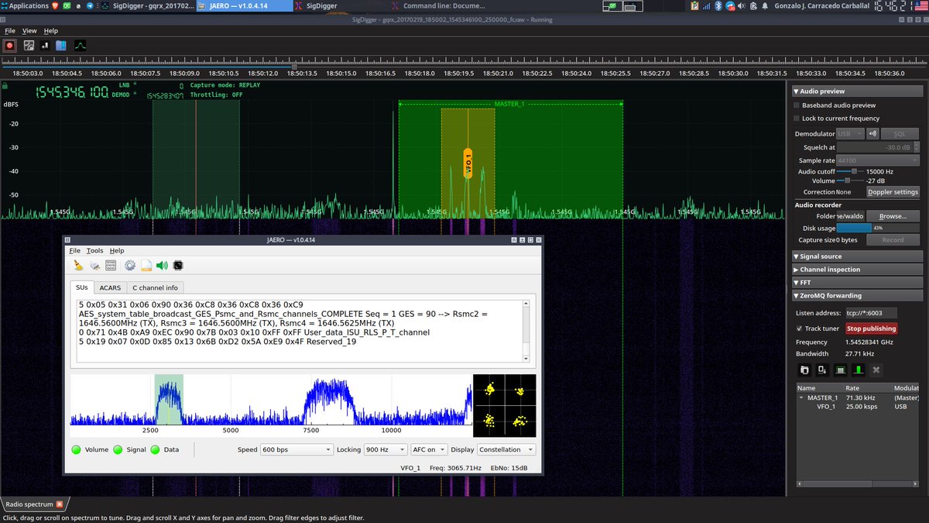Expand the Channel inspection section

pos(857,269)
